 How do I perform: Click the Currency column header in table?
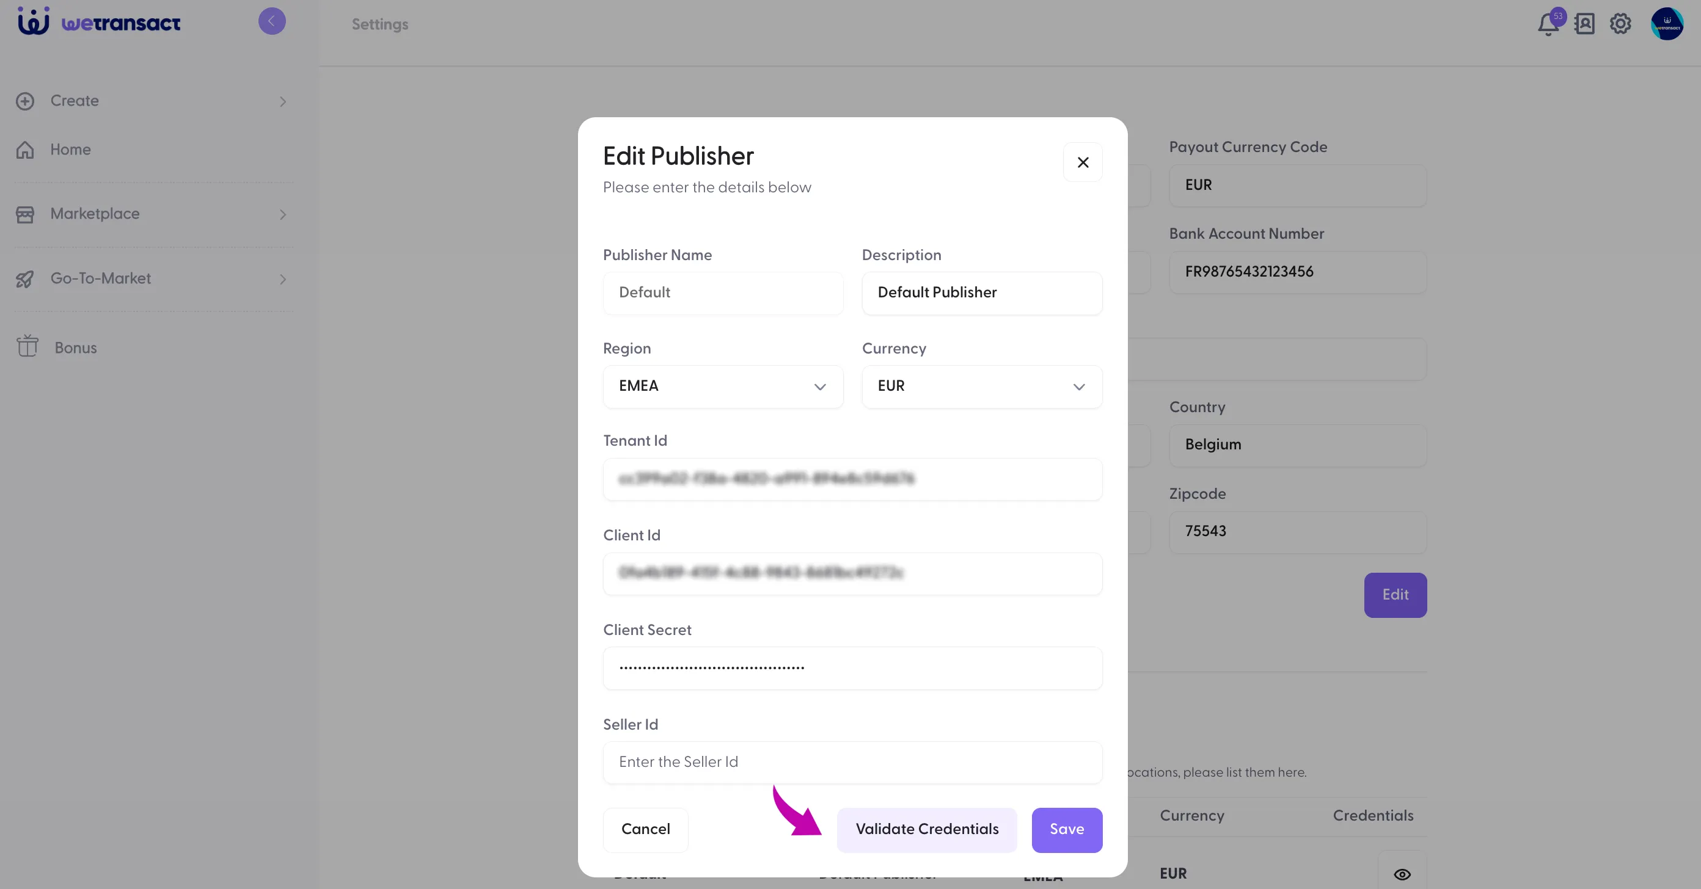point(1192,816)
